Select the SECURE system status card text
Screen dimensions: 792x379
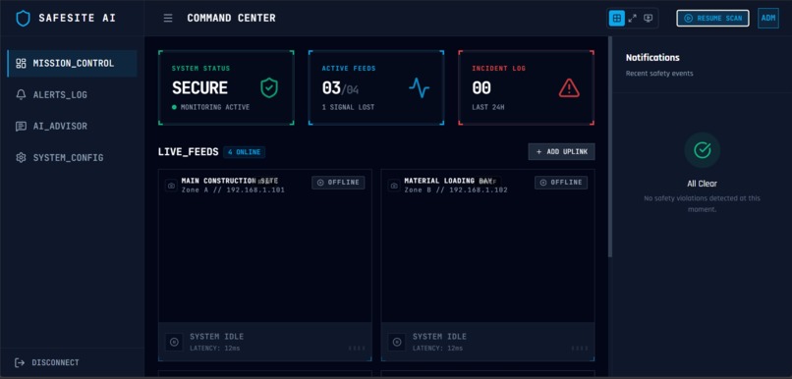200,87
